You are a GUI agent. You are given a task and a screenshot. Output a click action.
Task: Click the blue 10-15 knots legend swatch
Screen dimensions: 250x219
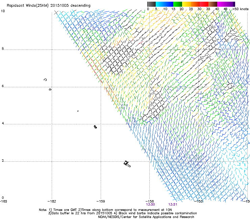169,4
